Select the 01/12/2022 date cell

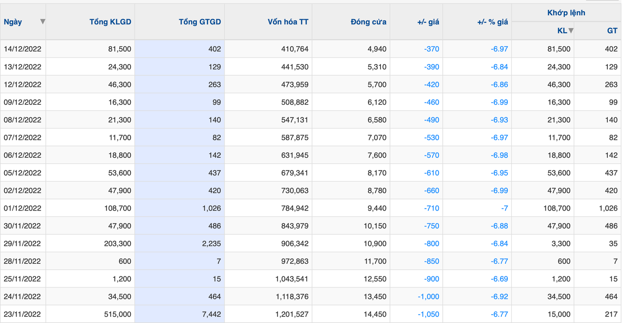22,208
